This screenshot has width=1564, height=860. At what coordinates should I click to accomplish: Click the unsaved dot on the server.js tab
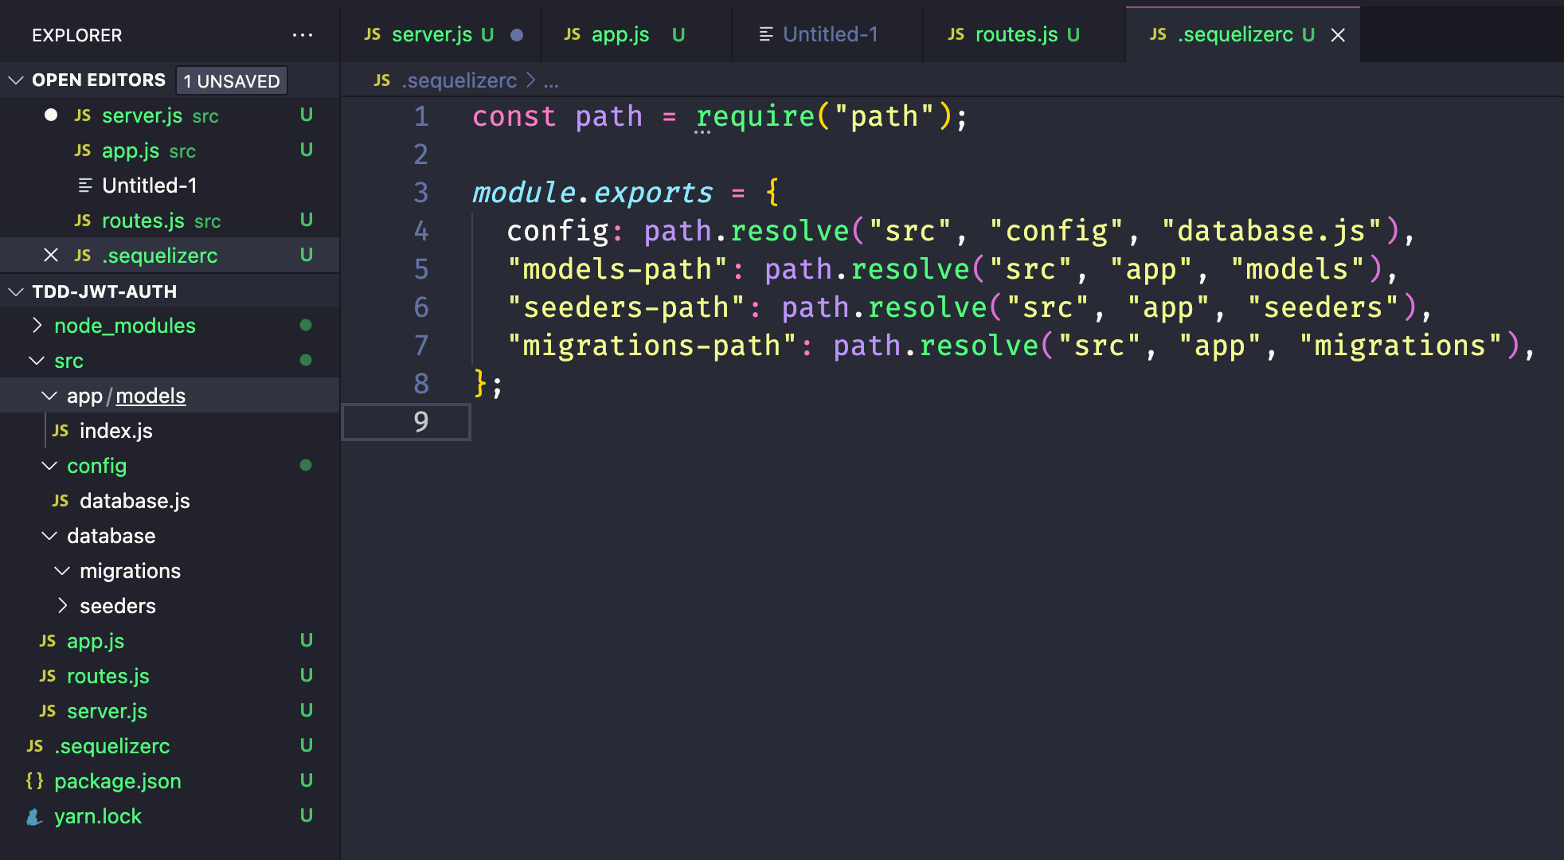point(517,34)
